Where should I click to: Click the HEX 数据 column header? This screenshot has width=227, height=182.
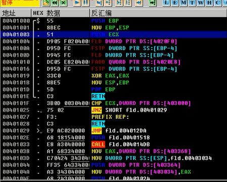[60, 13]
